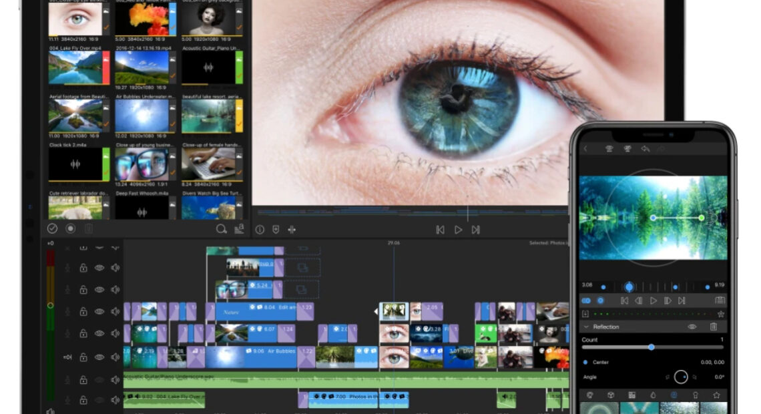Viewport: 761px width, 414px height.
Task: Switch to the star effects tab on the iPhone
Action: [x=718, y=395]
